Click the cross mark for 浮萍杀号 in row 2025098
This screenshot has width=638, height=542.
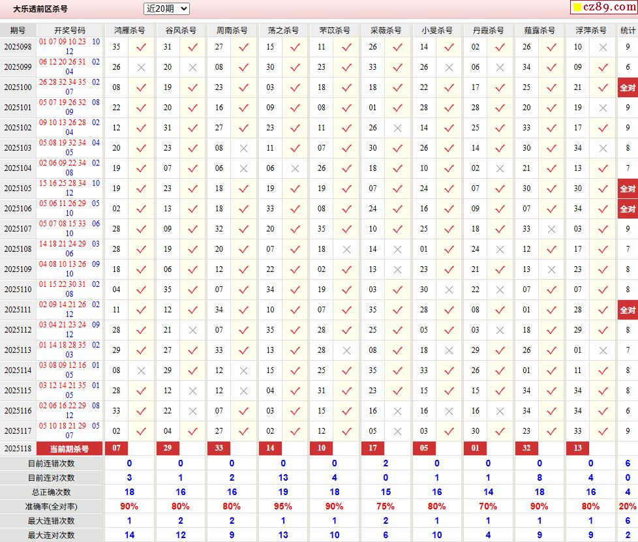point(603,47)
